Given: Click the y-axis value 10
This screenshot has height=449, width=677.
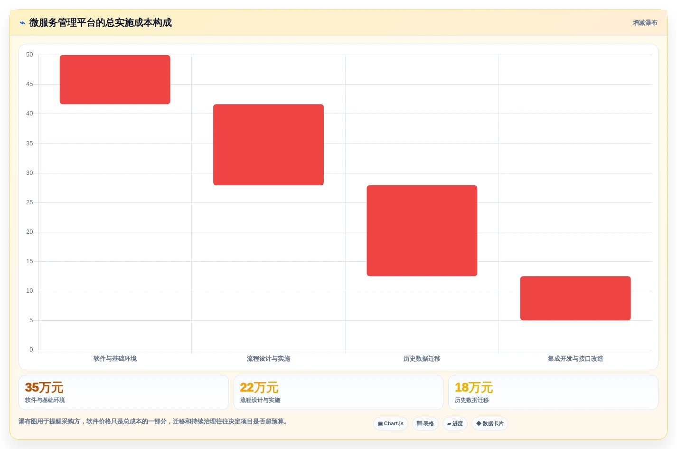Looking at the screenshot, I should pyautogui.click(x=29, y=291).
